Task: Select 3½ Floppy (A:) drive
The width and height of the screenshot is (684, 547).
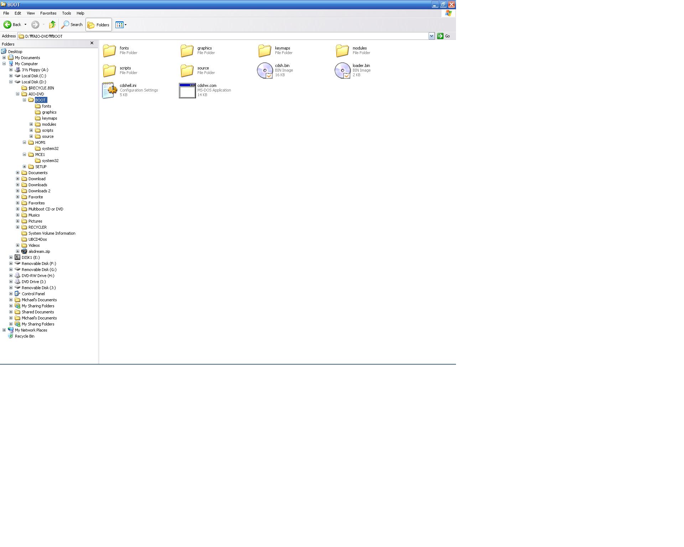Action: click(x=35, y=70)
